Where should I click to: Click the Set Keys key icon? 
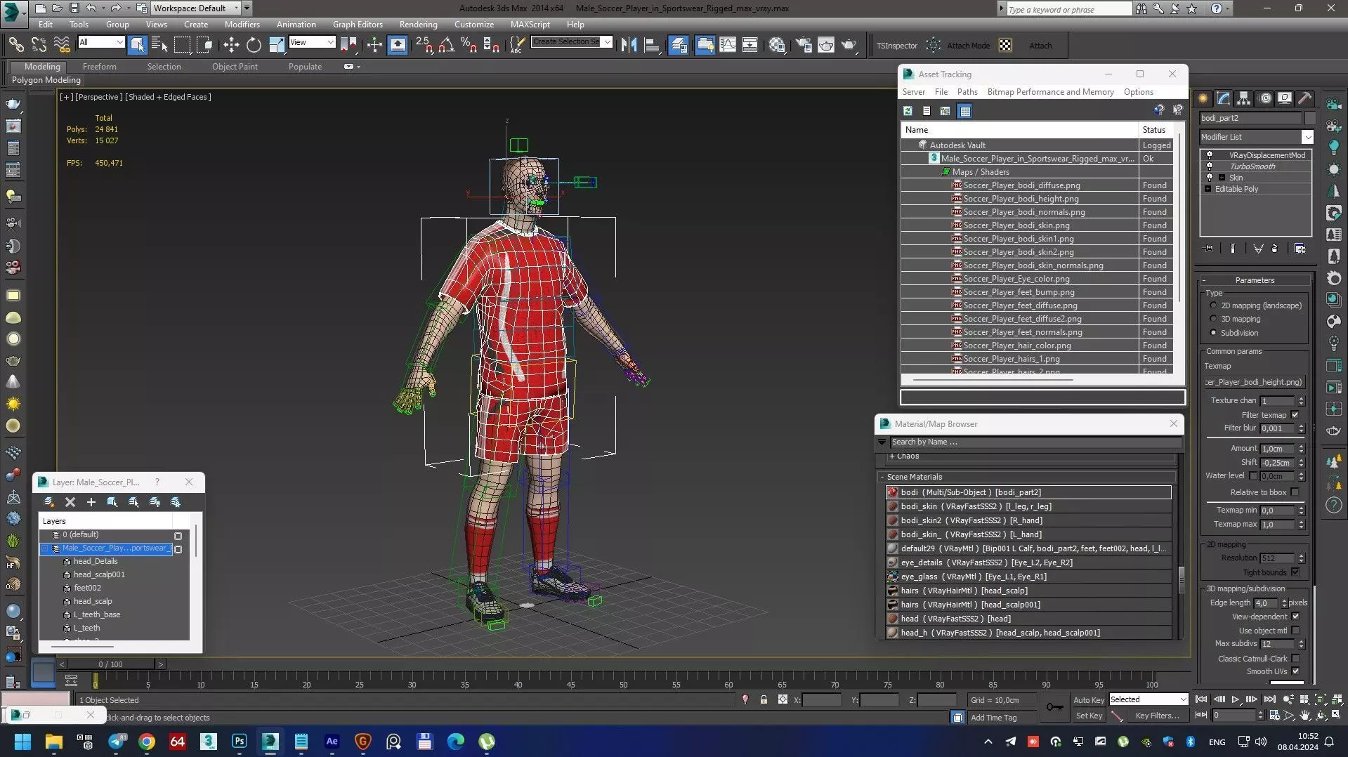1054,707
